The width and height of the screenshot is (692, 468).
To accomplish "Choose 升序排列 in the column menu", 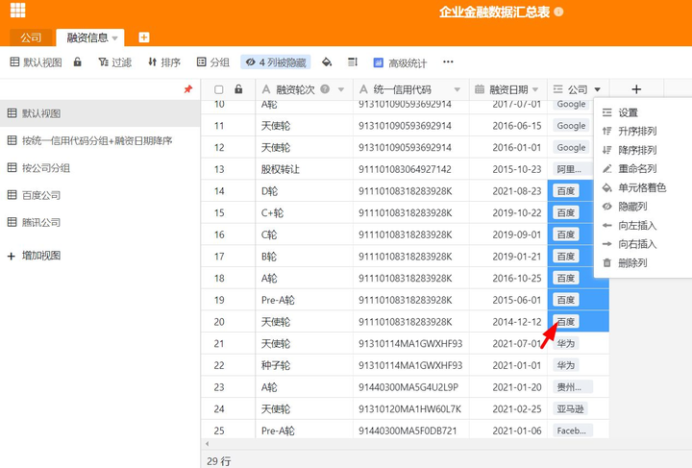I will tap(643, 131).
